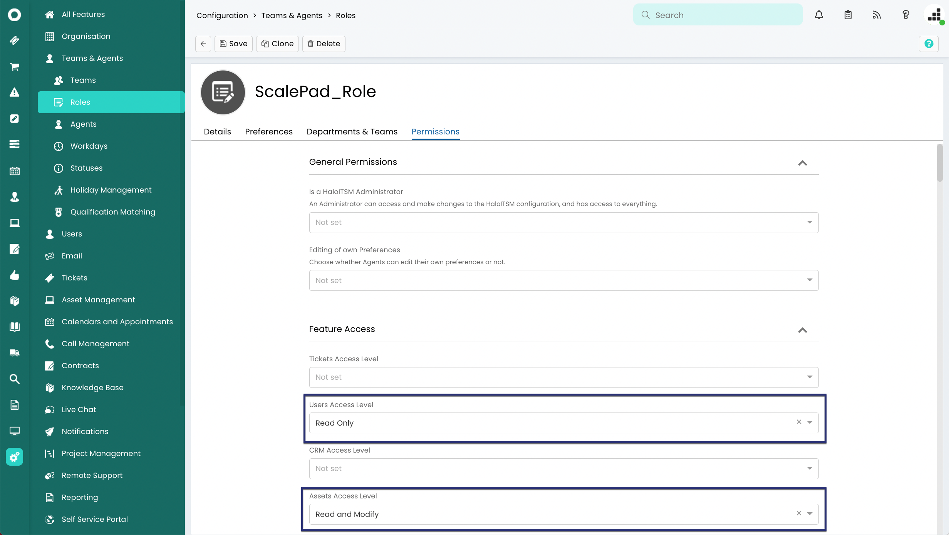The height and width of the screenshot is (535, 949).
Task: Delete the role
Action: [x=324, y=44]
